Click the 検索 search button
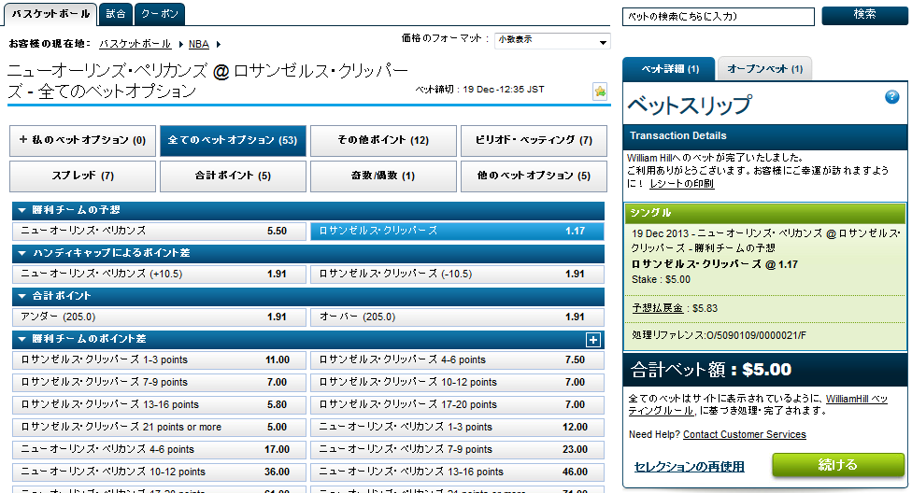912x493 pixels. coord(864,16)
